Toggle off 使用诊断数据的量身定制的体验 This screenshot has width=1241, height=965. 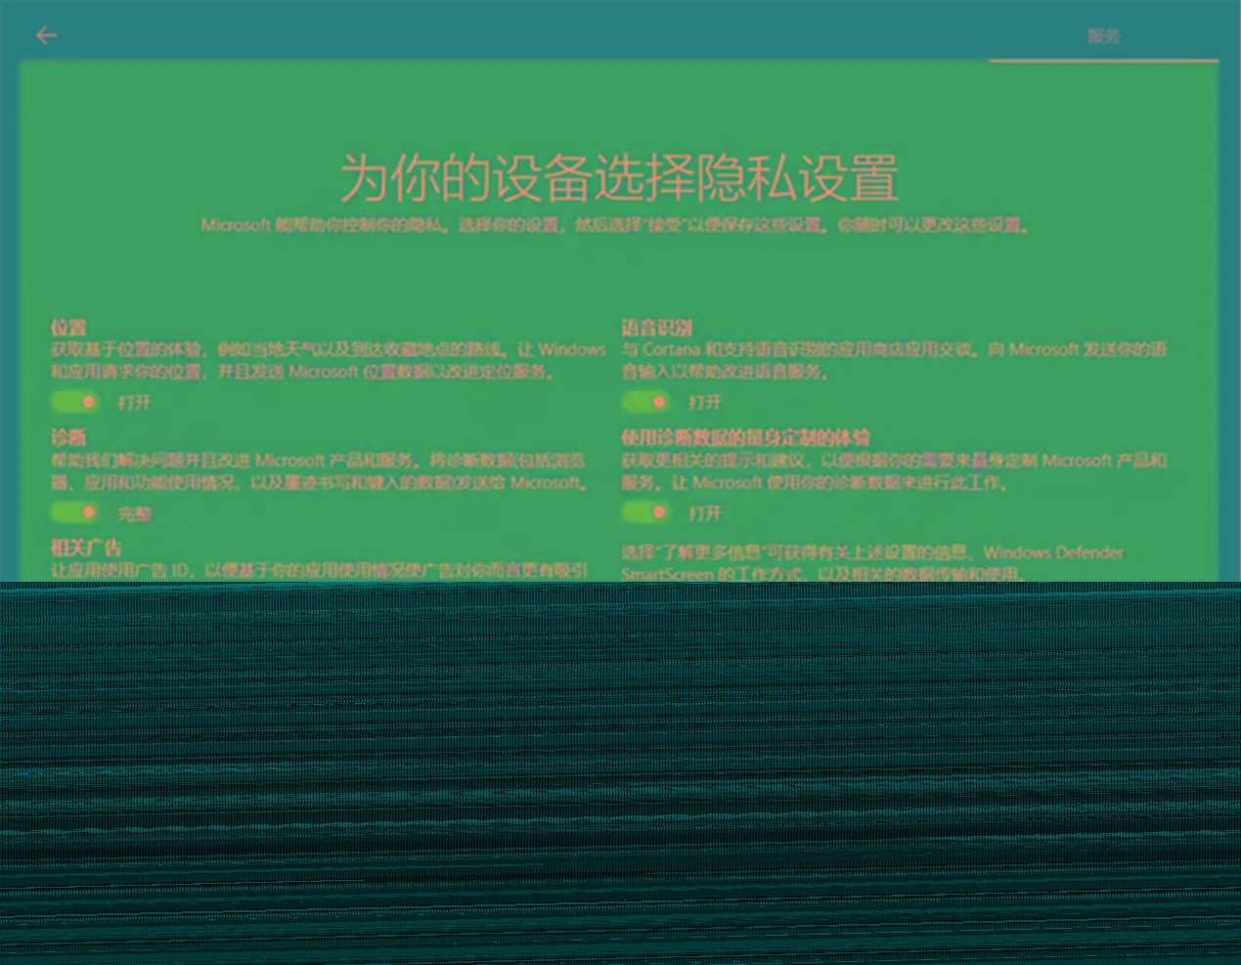click(646, 512)
